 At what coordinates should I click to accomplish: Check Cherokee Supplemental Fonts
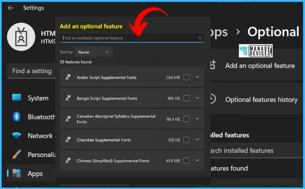pos(186,140)
